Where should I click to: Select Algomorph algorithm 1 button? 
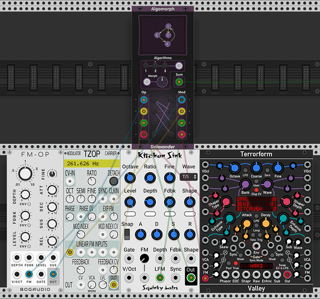146,66
